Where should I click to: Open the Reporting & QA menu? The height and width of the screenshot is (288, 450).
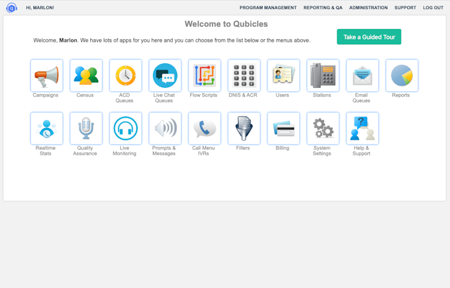323,8
